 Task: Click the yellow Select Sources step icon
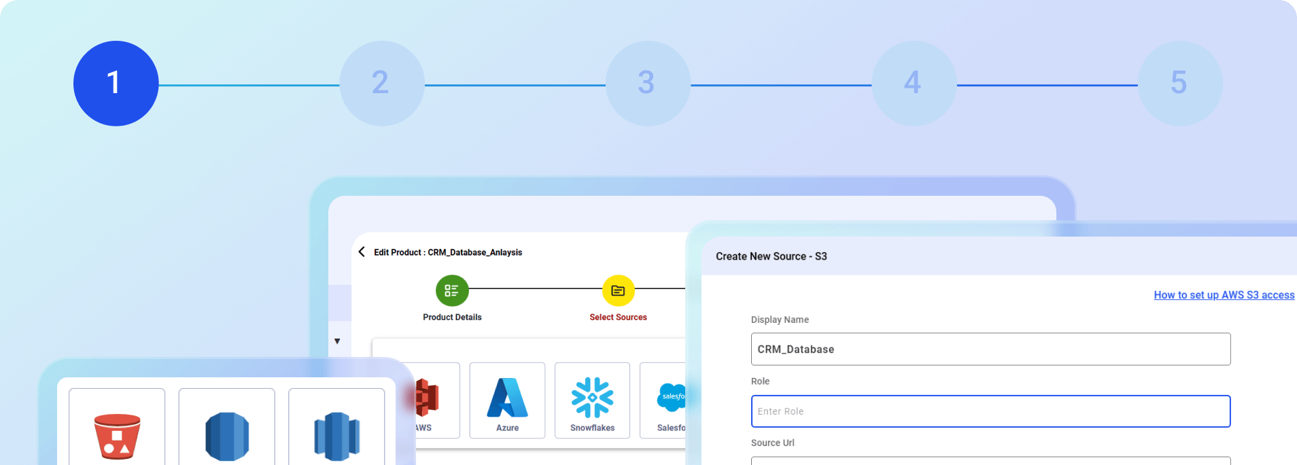click(618, 291)
